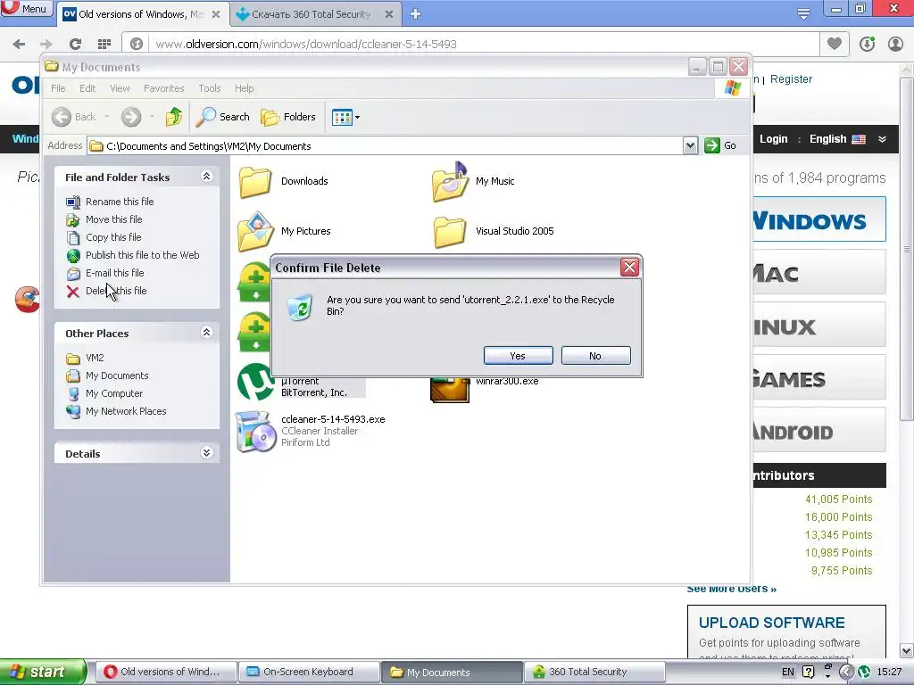Click the Register link on oldversion page
This screenshot has width=914, height=685.
coord(791,79)
